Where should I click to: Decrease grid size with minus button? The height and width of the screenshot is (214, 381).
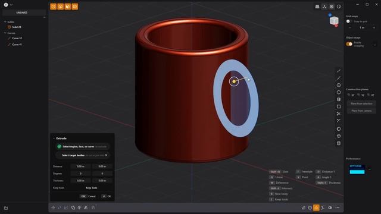click(x=350, y=28)
